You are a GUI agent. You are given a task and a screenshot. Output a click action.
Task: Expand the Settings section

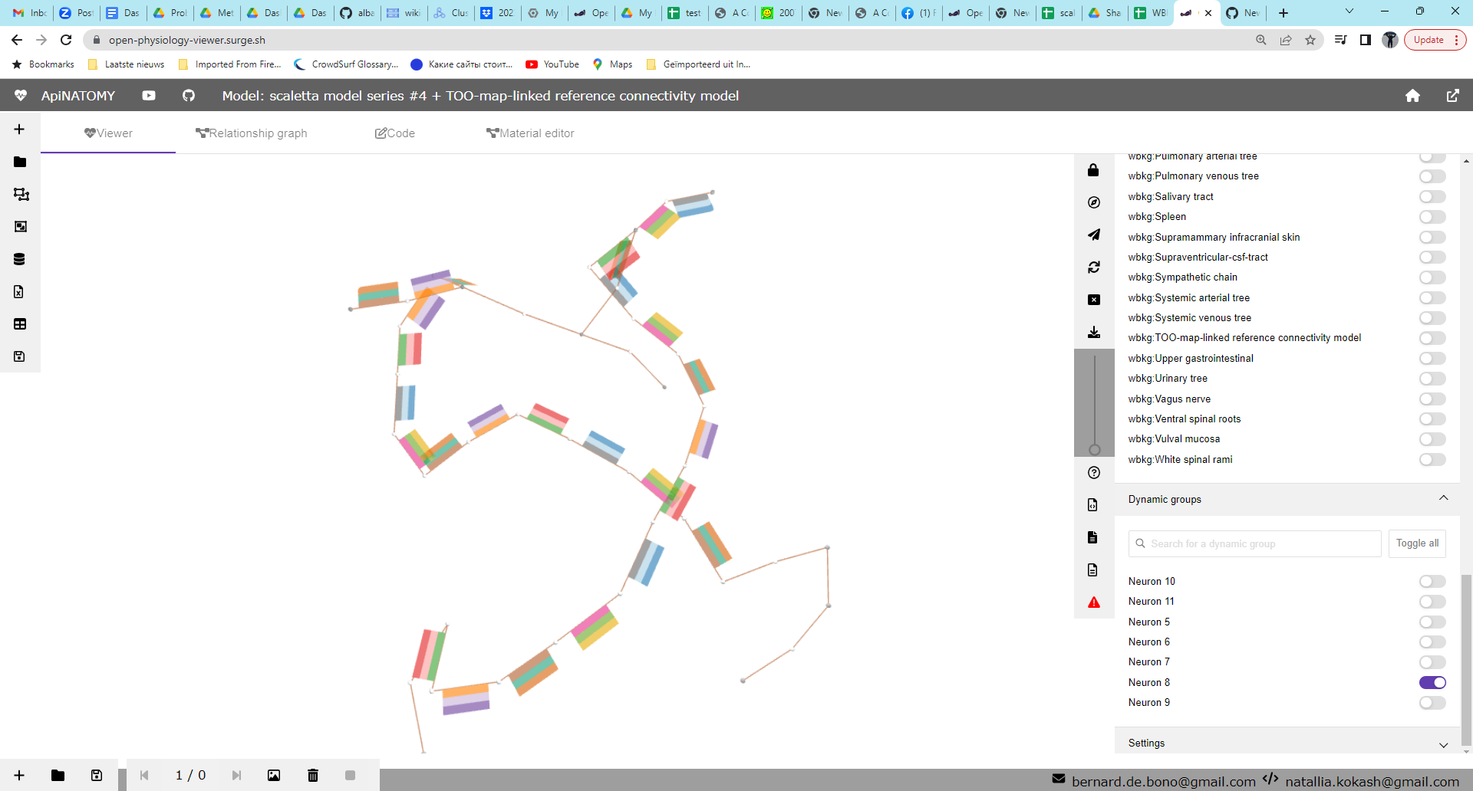coord(1443,744)
